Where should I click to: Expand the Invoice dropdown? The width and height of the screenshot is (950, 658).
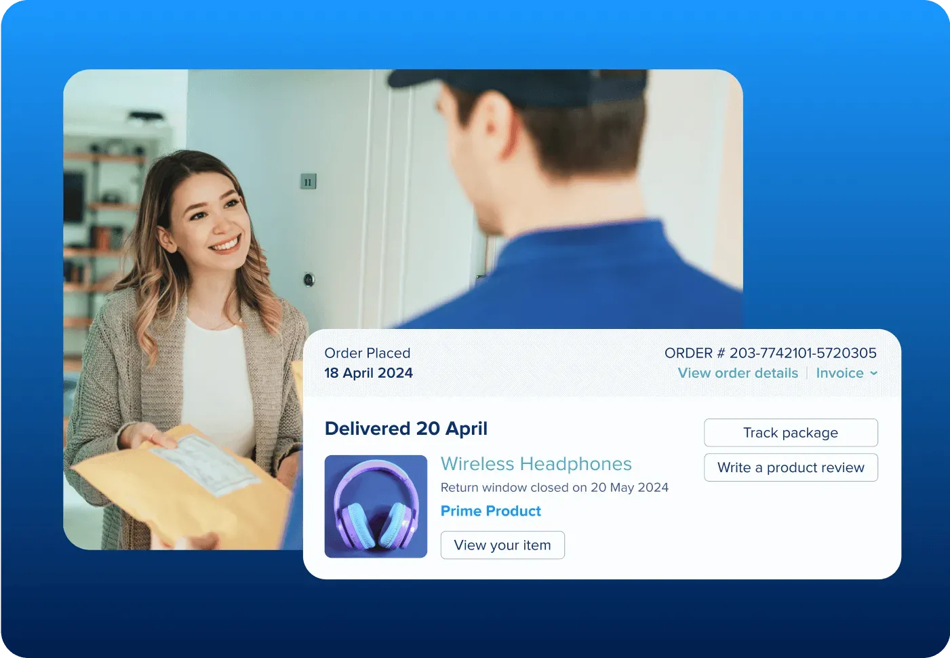(839, 373)
